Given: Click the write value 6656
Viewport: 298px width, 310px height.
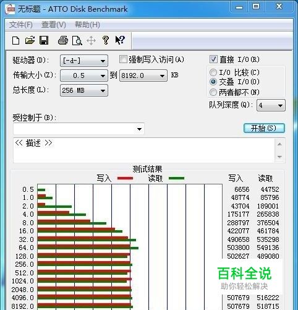Looking at the screenshot, I should pos(242,189).
